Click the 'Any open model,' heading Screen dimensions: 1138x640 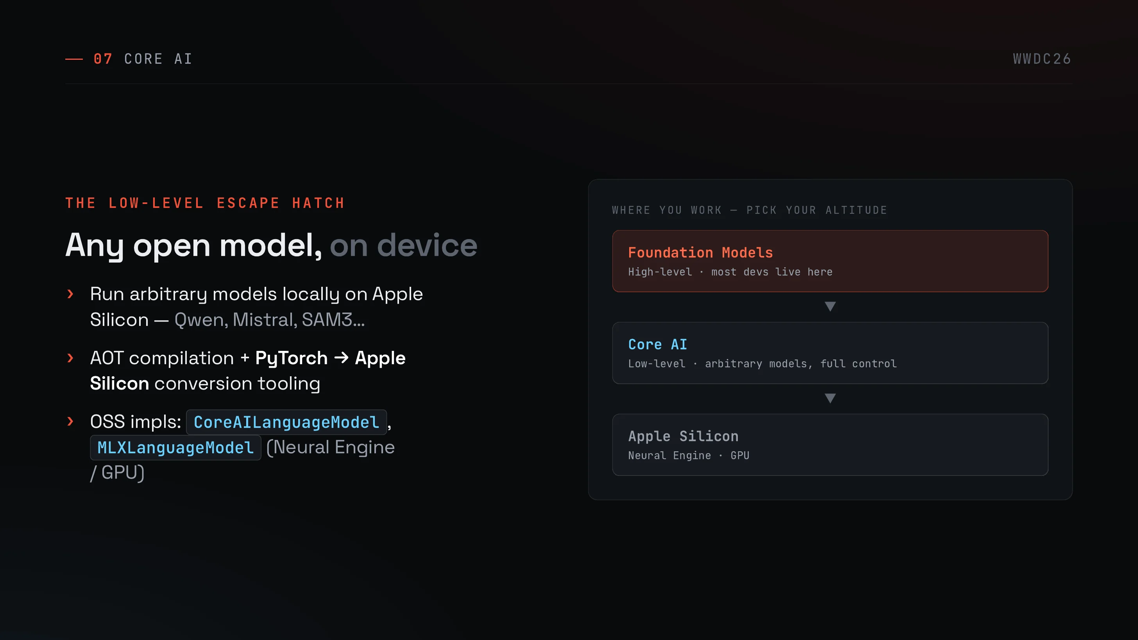194,246
